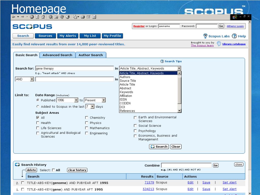The height and width of the screenshot is (195, 260).
Task: Select the Published date range radio
Action: tap(38, 100)
